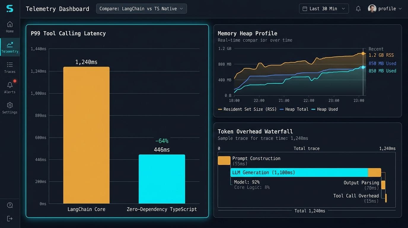The height and width of the screenshot is (228, 408).
Task: Click the Sample trace subtitle text
Action: [x=263, y=138]
